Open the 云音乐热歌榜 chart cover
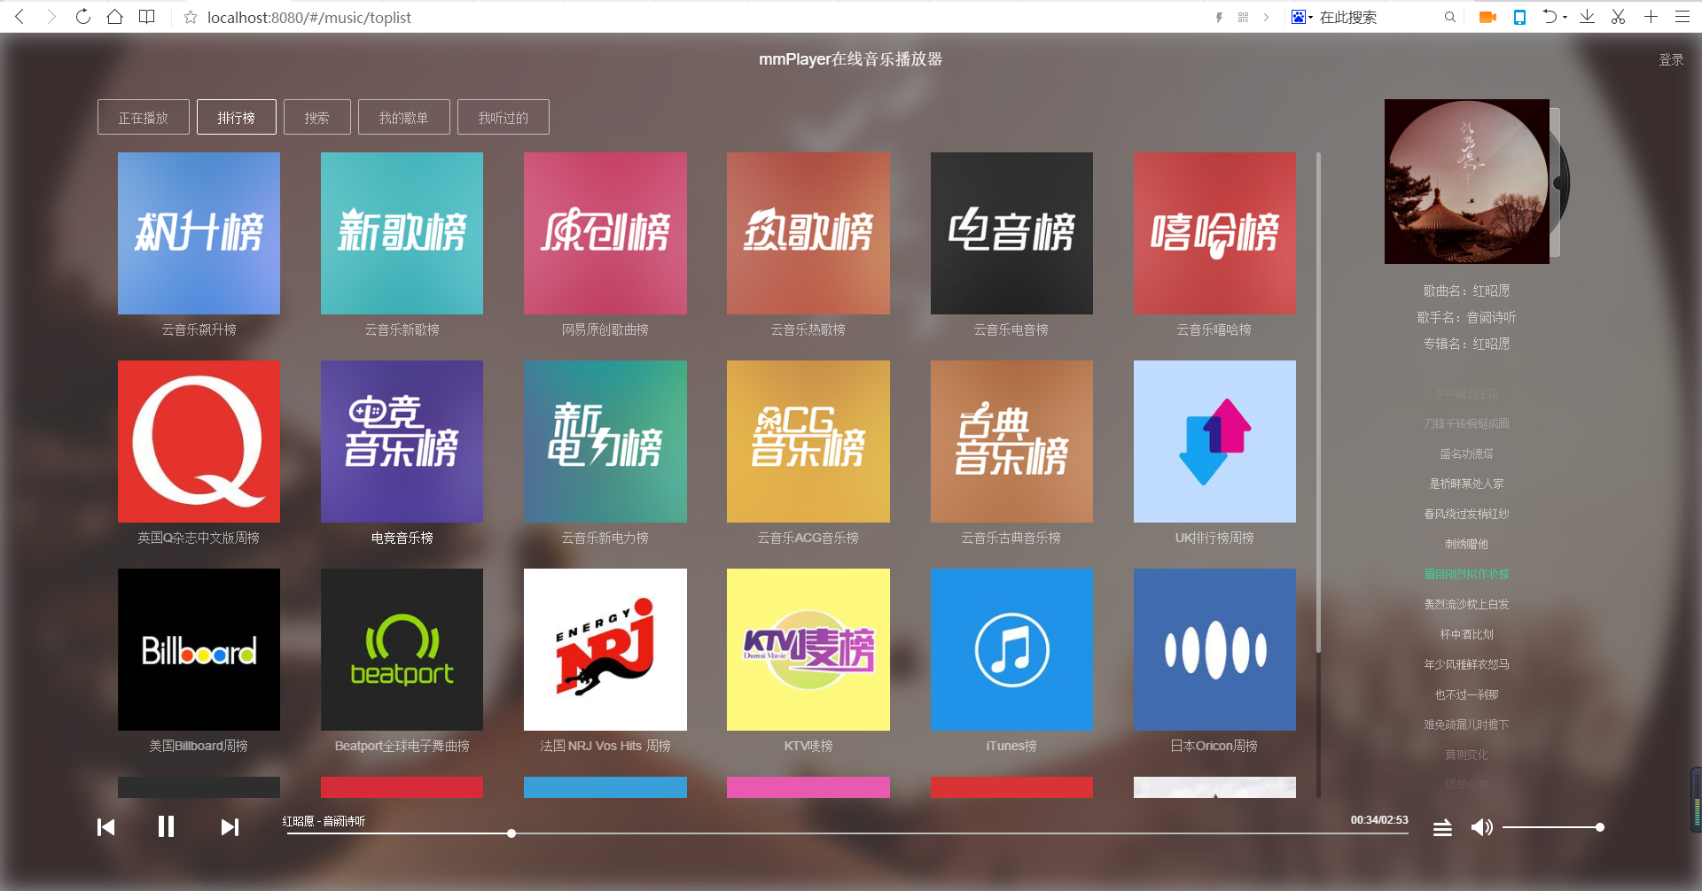Image resolution: width=1702 pixels, height=891 pixels. pyautogui.click(x=808, y=233)
